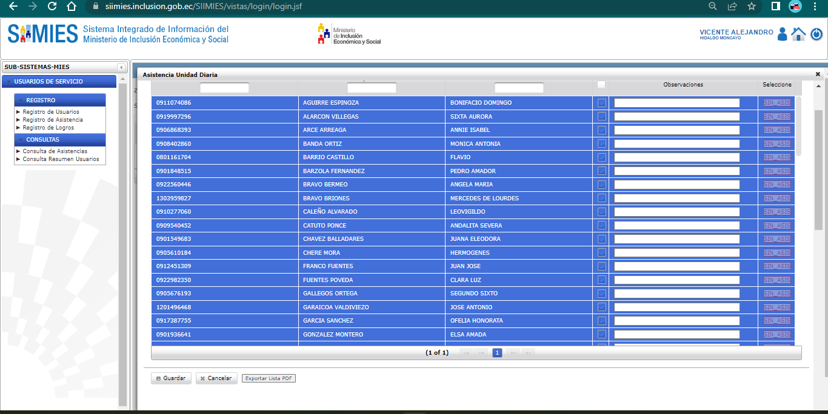Close the Asistencia Unidad Diaria dialog
The image size is (828, 414).
(x=818, y=74)
